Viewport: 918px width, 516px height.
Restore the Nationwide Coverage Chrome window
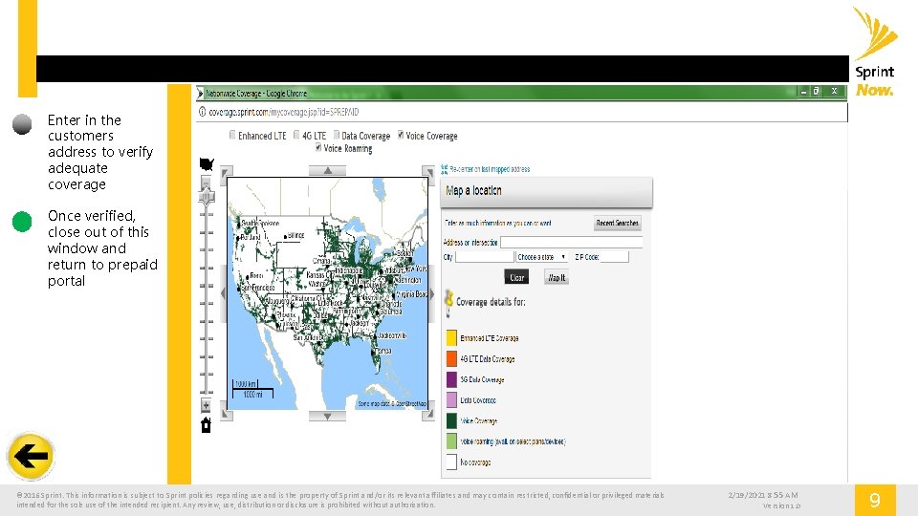[816, 92]
